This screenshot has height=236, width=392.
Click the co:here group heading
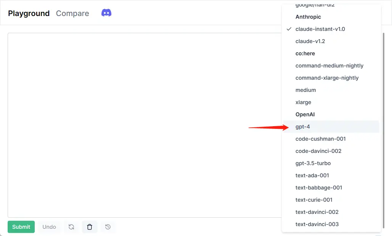point(305,53)
